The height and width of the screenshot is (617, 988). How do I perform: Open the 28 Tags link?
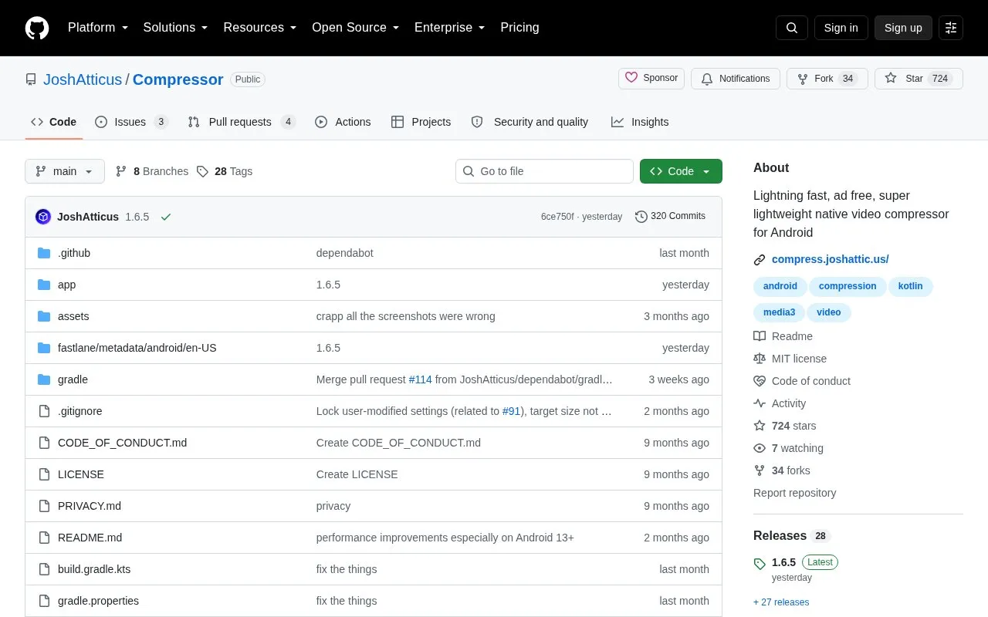[225, 171]
